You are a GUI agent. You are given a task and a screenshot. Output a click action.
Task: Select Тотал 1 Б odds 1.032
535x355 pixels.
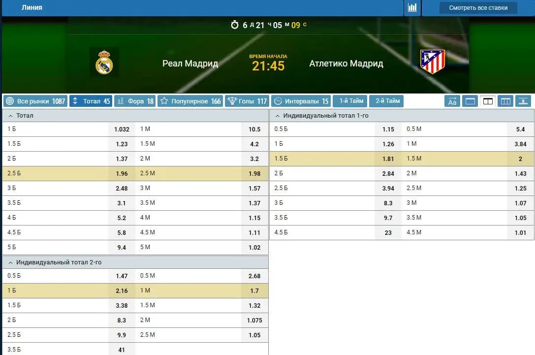[122, 129]
